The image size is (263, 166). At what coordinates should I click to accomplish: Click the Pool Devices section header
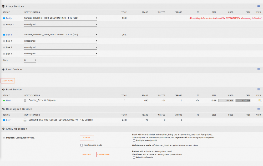(x=14, y=69)
